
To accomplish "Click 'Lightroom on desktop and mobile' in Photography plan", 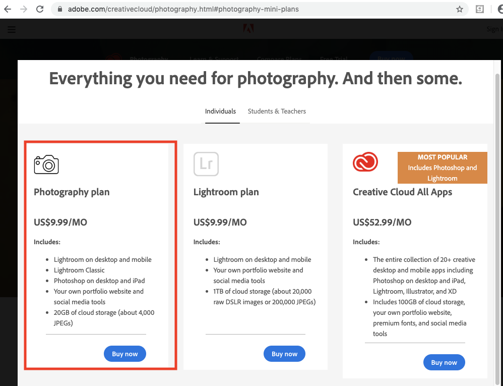I will tap(103, 259).
